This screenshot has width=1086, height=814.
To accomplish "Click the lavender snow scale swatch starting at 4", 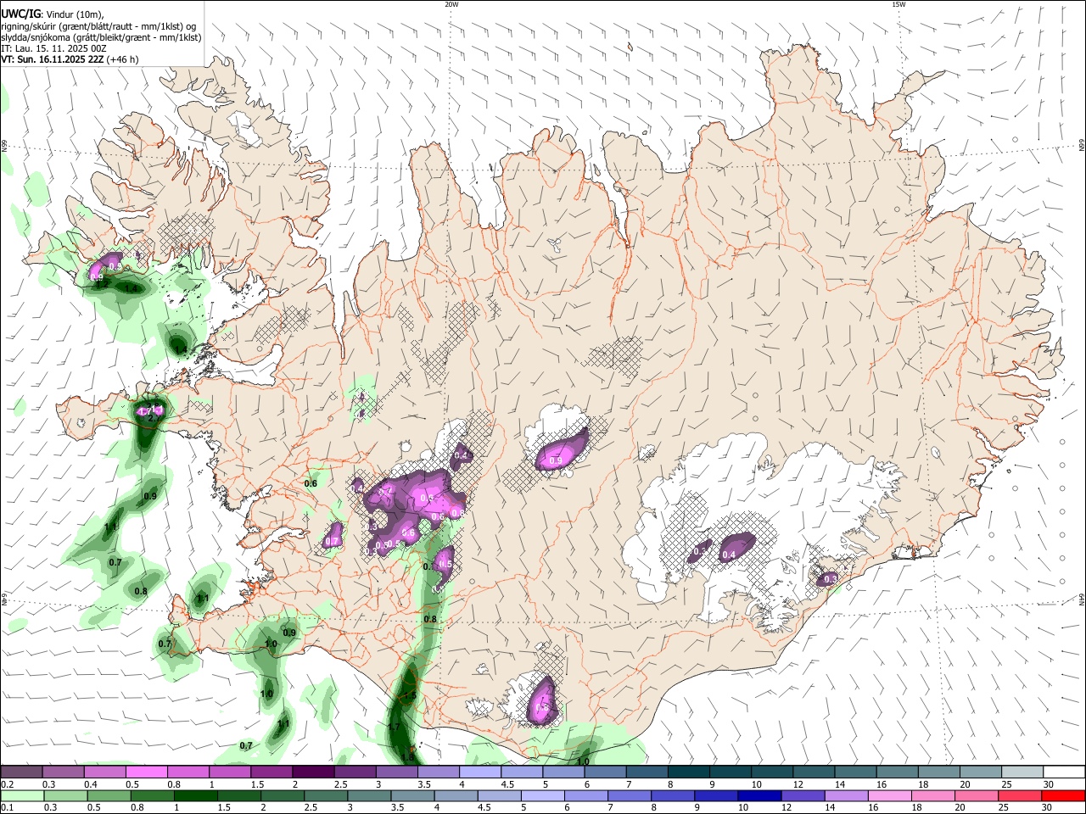I will (480, 772).
